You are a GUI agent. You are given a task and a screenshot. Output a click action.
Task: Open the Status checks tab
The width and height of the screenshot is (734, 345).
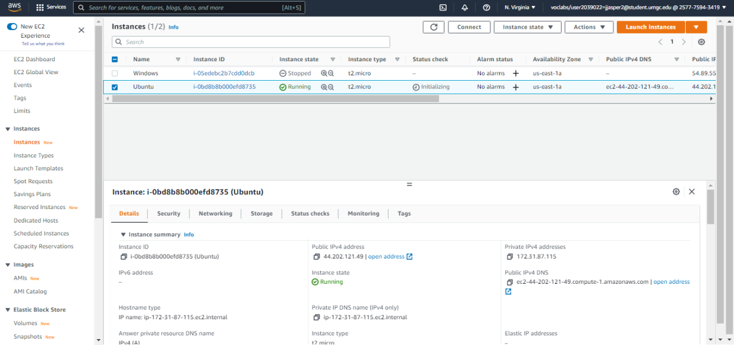tap(310, 214)
